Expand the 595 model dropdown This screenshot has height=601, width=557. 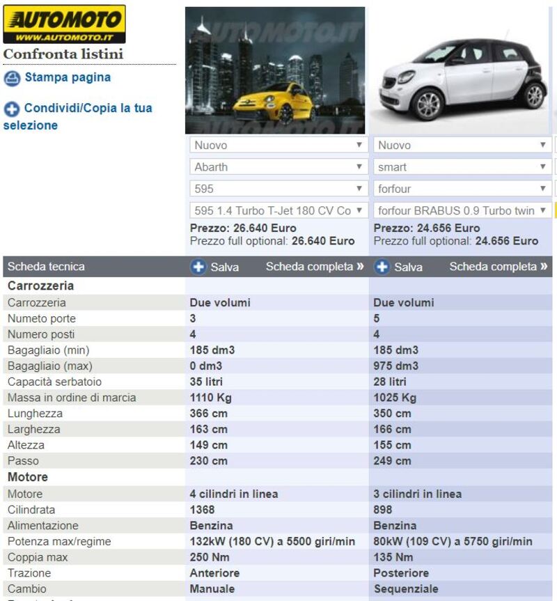[278, 189]
